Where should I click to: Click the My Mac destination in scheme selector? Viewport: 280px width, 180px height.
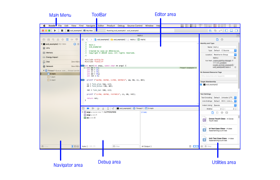(88, 30)
